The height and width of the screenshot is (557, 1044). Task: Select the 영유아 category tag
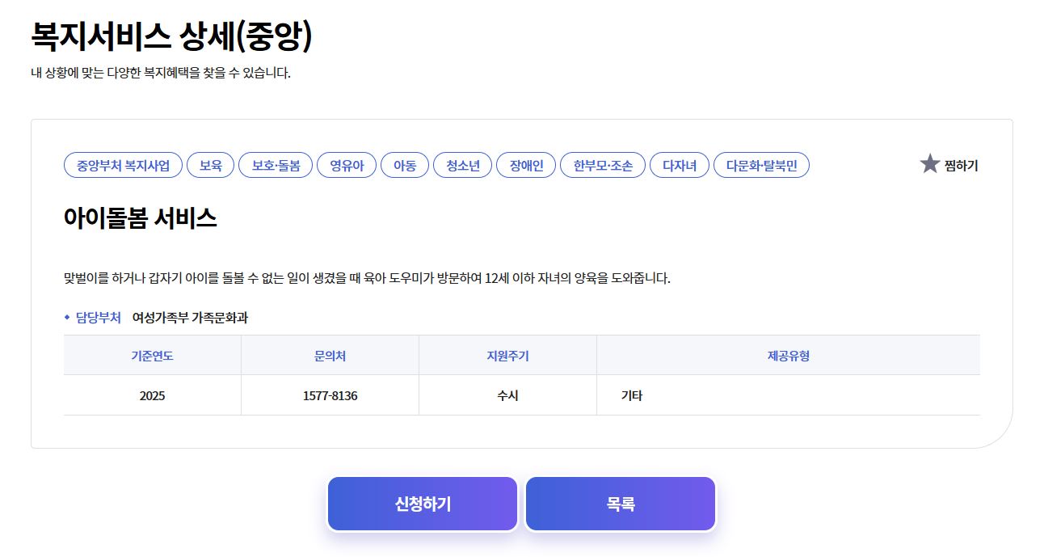click(x=347, y=164)
